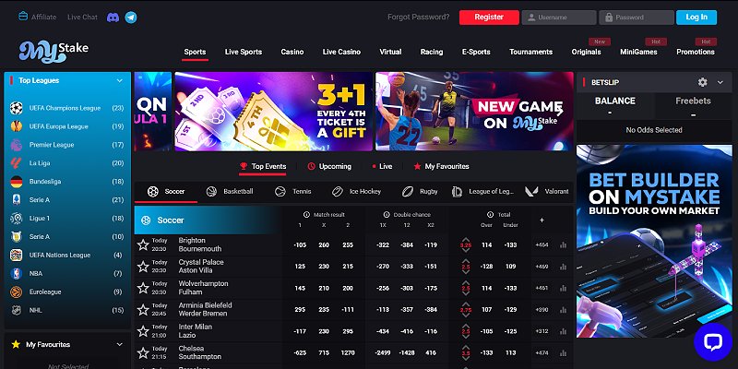The image size is (738, 369).
Task: Focus the Username input field
Action: point(559,18)
